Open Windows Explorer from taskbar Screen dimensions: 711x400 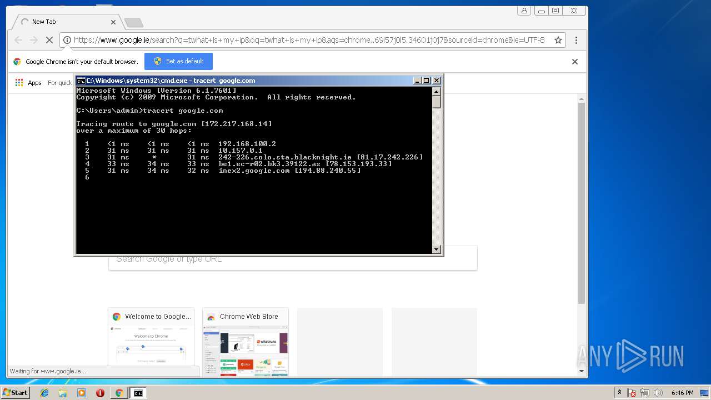click(x=63, y=393)
